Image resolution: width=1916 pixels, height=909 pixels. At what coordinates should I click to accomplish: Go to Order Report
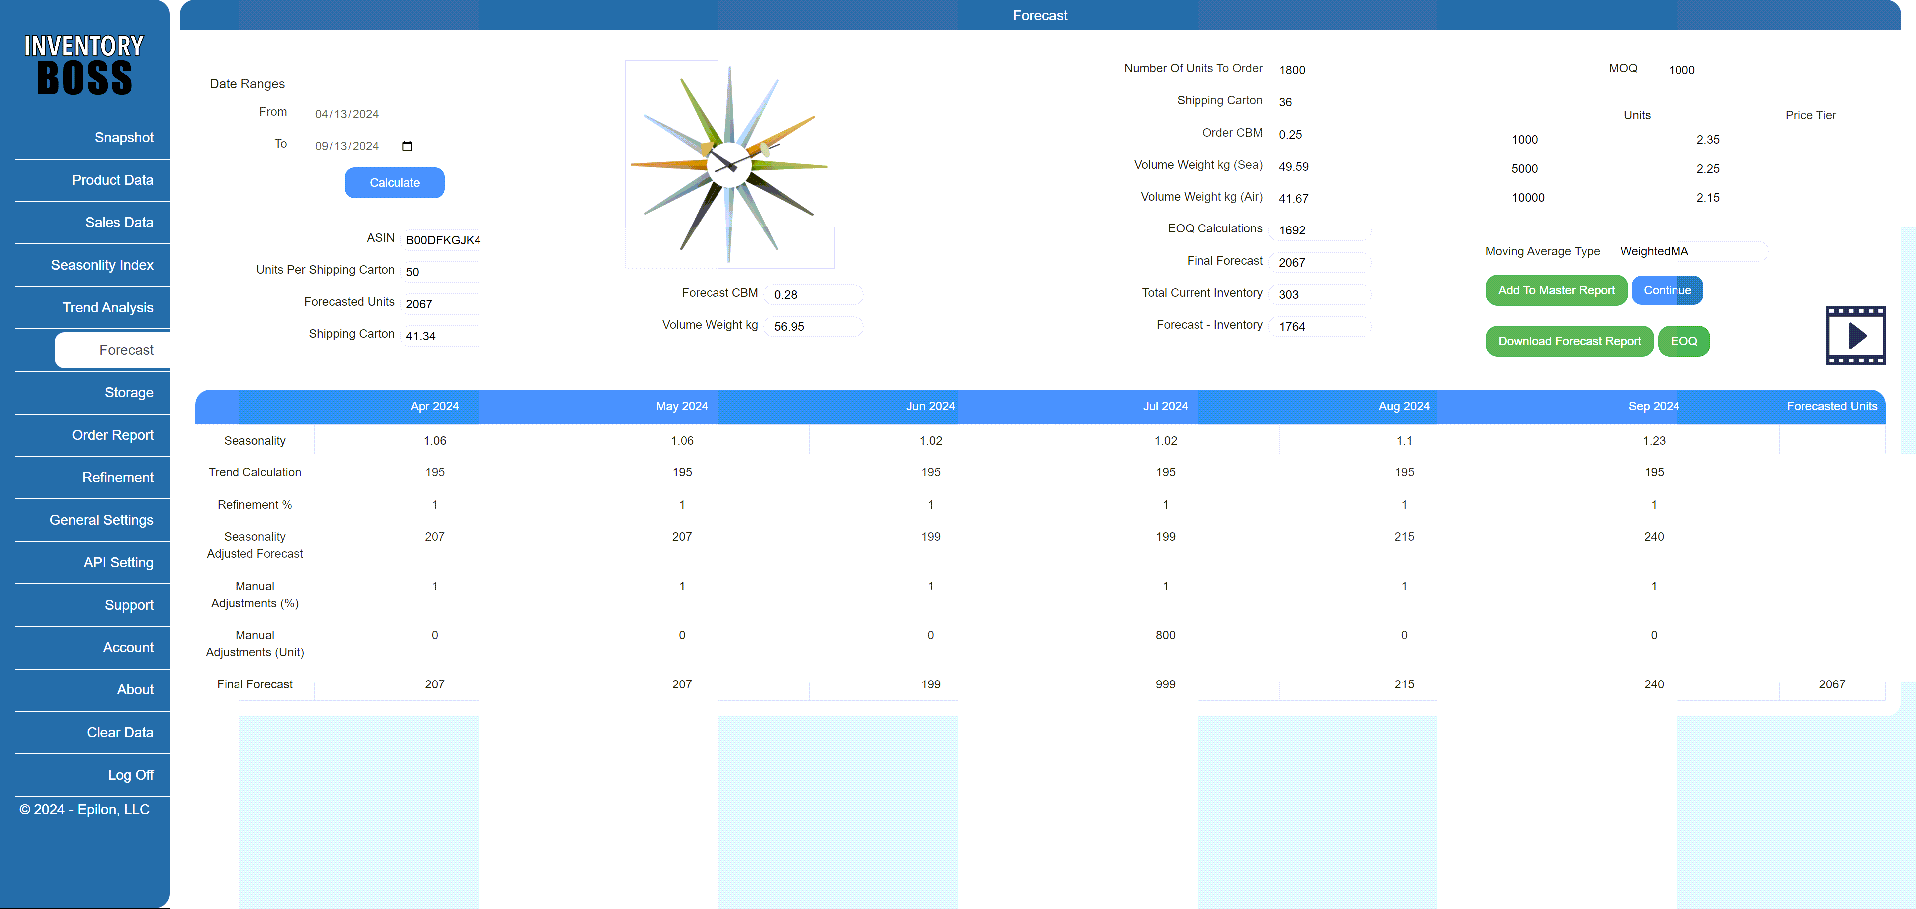pos(112,435)
